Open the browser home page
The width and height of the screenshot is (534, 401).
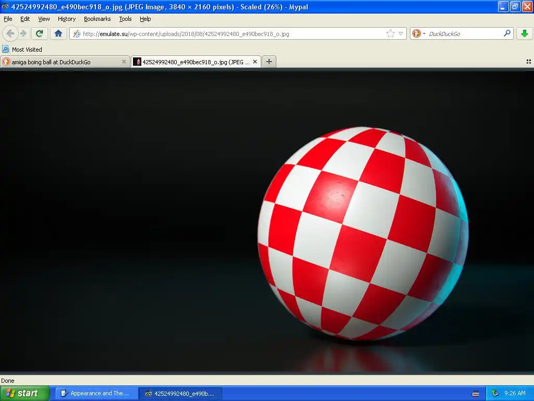pos(58,33)
